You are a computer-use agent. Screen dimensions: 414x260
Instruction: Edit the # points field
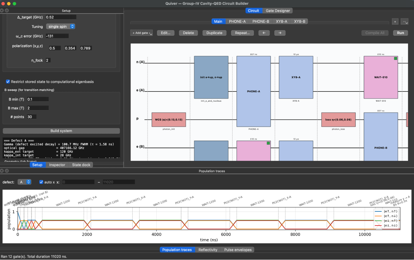(31, 117)
